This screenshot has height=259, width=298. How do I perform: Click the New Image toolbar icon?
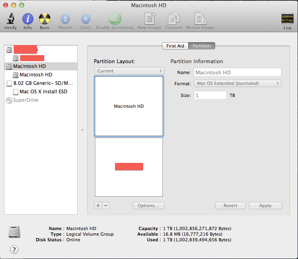[x=150, y=18]
